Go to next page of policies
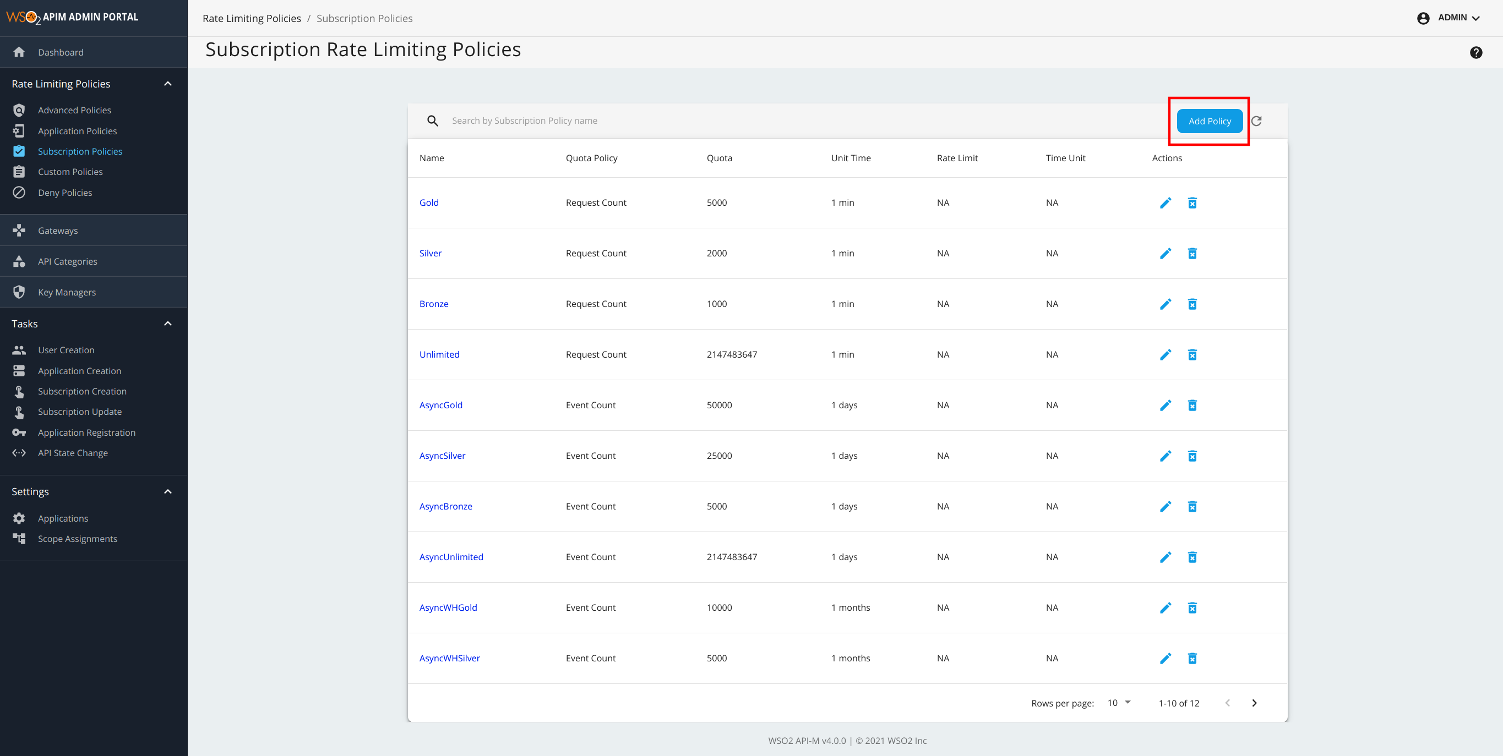Screen dimensions: 1503x756 [1255, 702]
